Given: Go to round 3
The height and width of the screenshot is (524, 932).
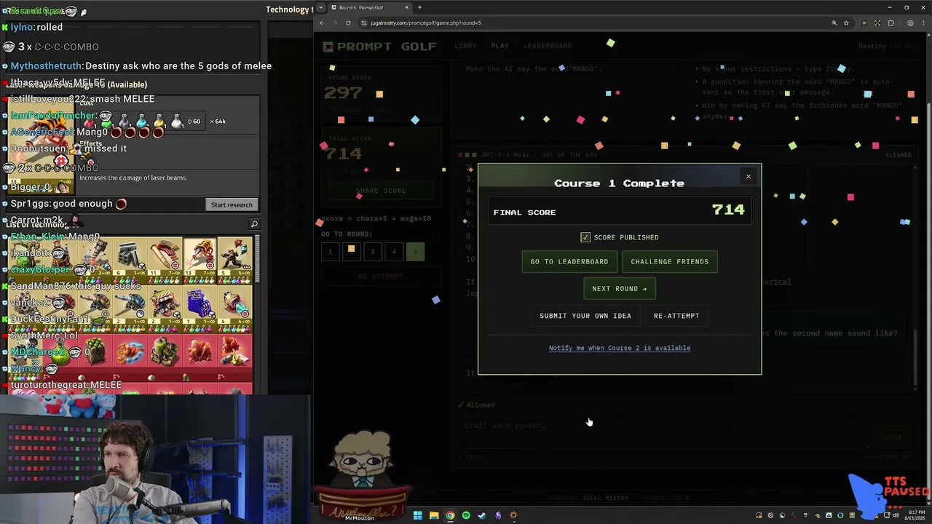Looking at the screenshot, I should click(x=373, y=252).
